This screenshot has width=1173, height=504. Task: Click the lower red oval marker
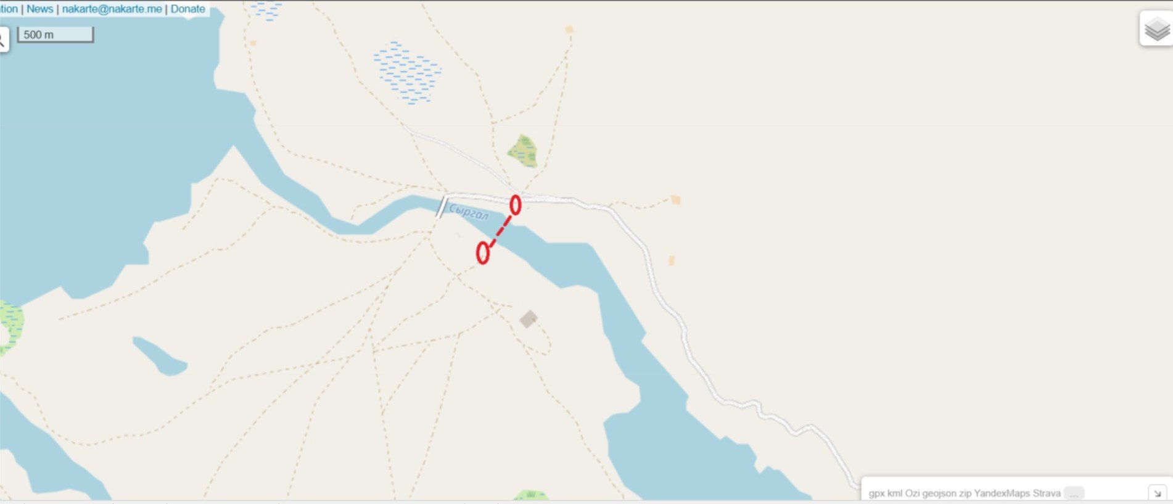[x=483, y=252]
